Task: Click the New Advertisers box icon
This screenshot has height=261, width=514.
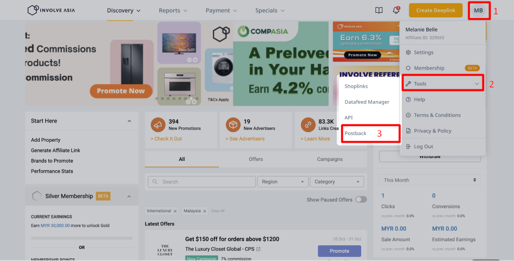Action: (233, 125)
